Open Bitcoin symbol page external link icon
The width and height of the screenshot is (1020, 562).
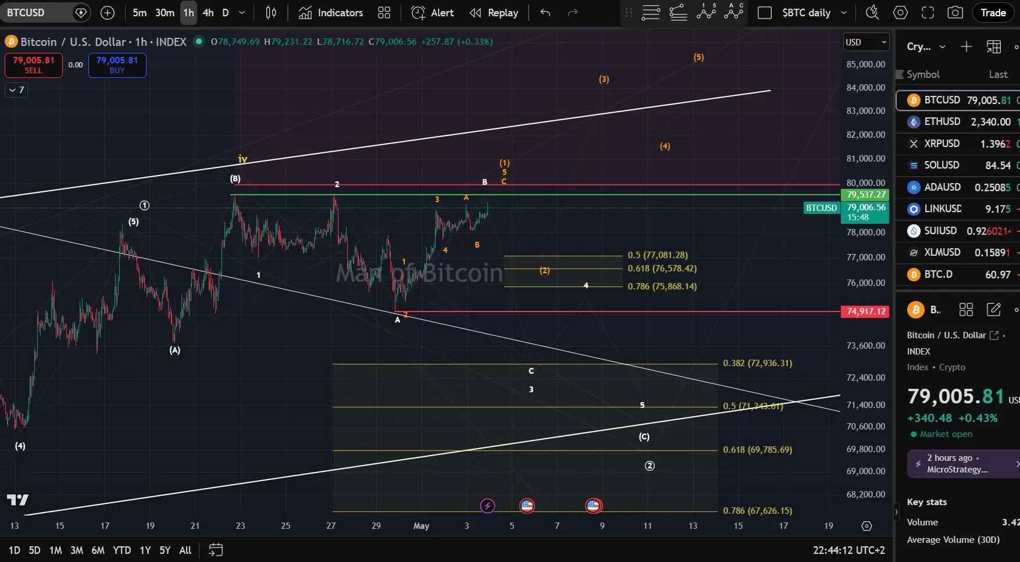(x=994, y=335)
